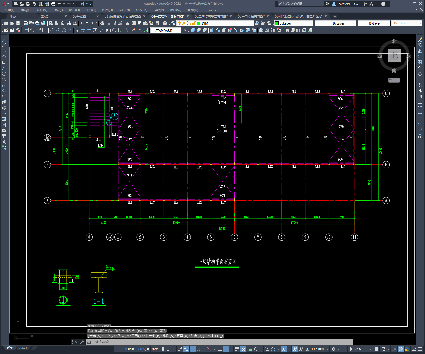Select the Rotate tool in the modify toolbar
Viewport: 425px width, 354px height.
[x=420, y=74]
